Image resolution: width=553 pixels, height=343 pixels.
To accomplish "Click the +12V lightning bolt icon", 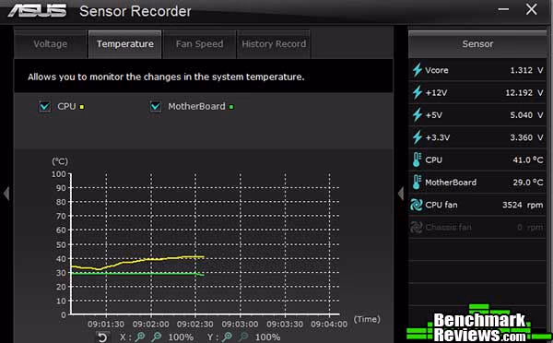I will (418, 92).
